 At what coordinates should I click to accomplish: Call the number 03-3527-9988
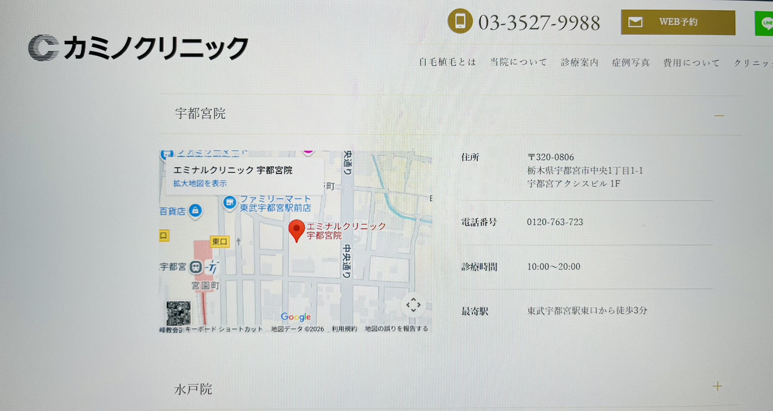539,23
